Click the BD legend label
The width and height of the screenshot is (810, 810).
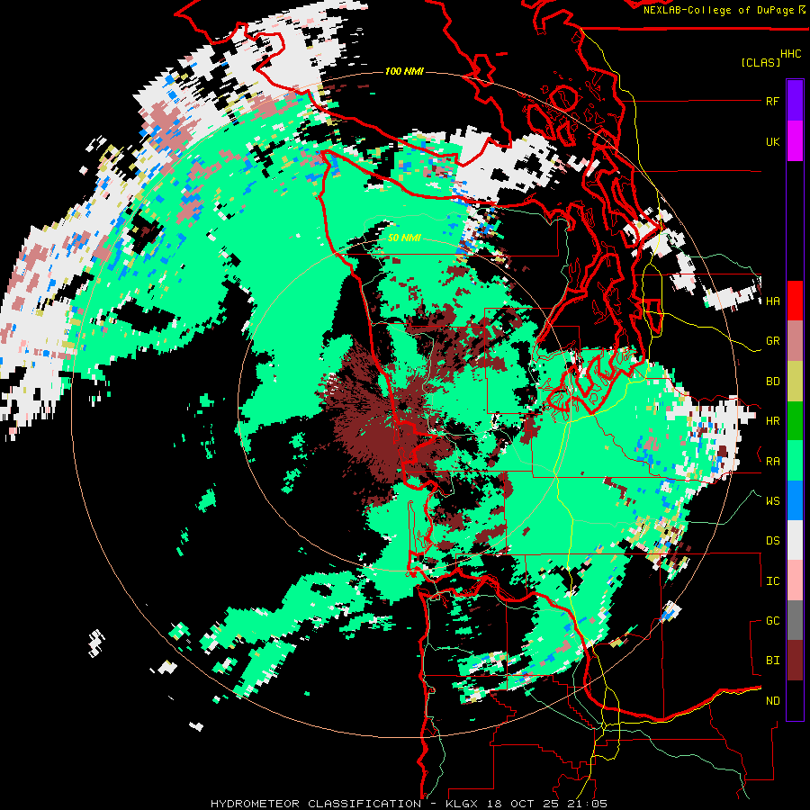[x=772, y=382]
